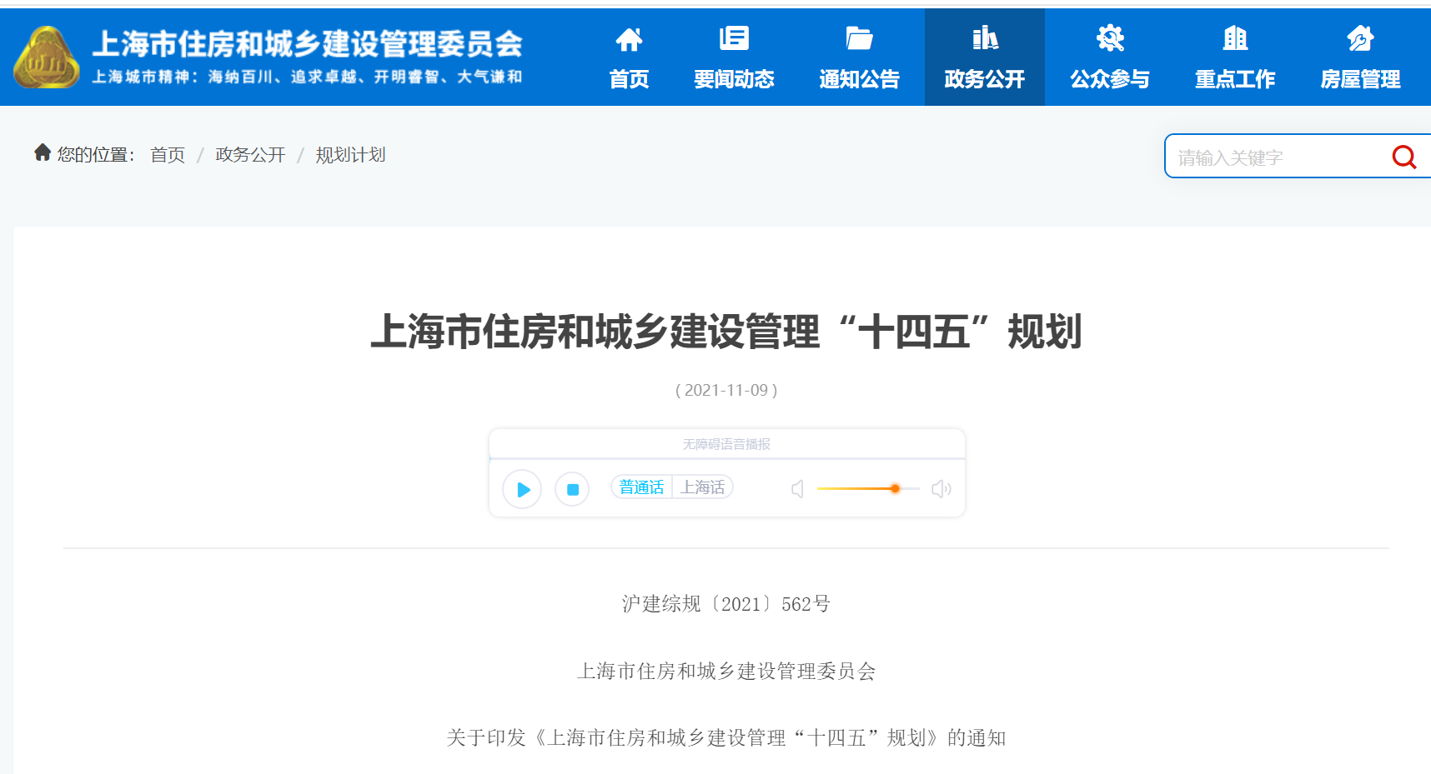The width and height of the screenshot is (1431, 774).
Task: Follow the 规划计划 breadcrumb link
Action: pyautogui.click(x=350, y=155)
